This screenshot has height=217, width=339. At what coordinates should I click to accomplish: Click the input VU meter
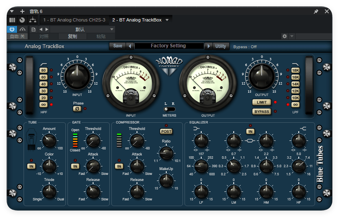click(131, 84)
